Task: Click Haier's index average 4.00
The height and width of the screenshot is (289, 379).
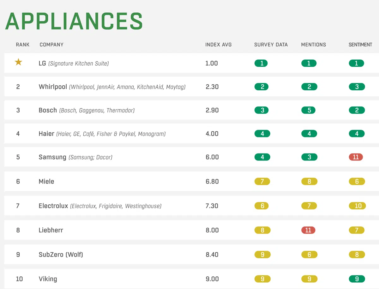Action: (212, 134)
